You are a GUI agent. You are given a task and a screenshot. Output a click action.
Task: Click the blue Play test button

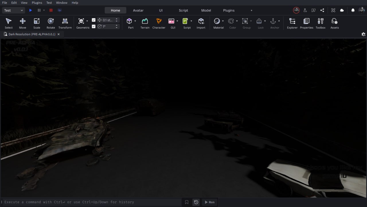point(31,10)
